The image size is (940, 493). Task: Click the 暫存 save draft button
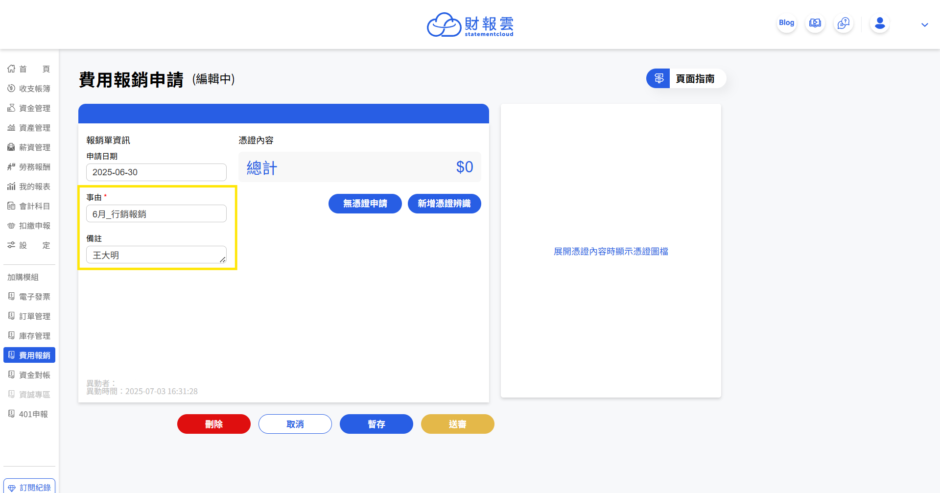[376, 424]
